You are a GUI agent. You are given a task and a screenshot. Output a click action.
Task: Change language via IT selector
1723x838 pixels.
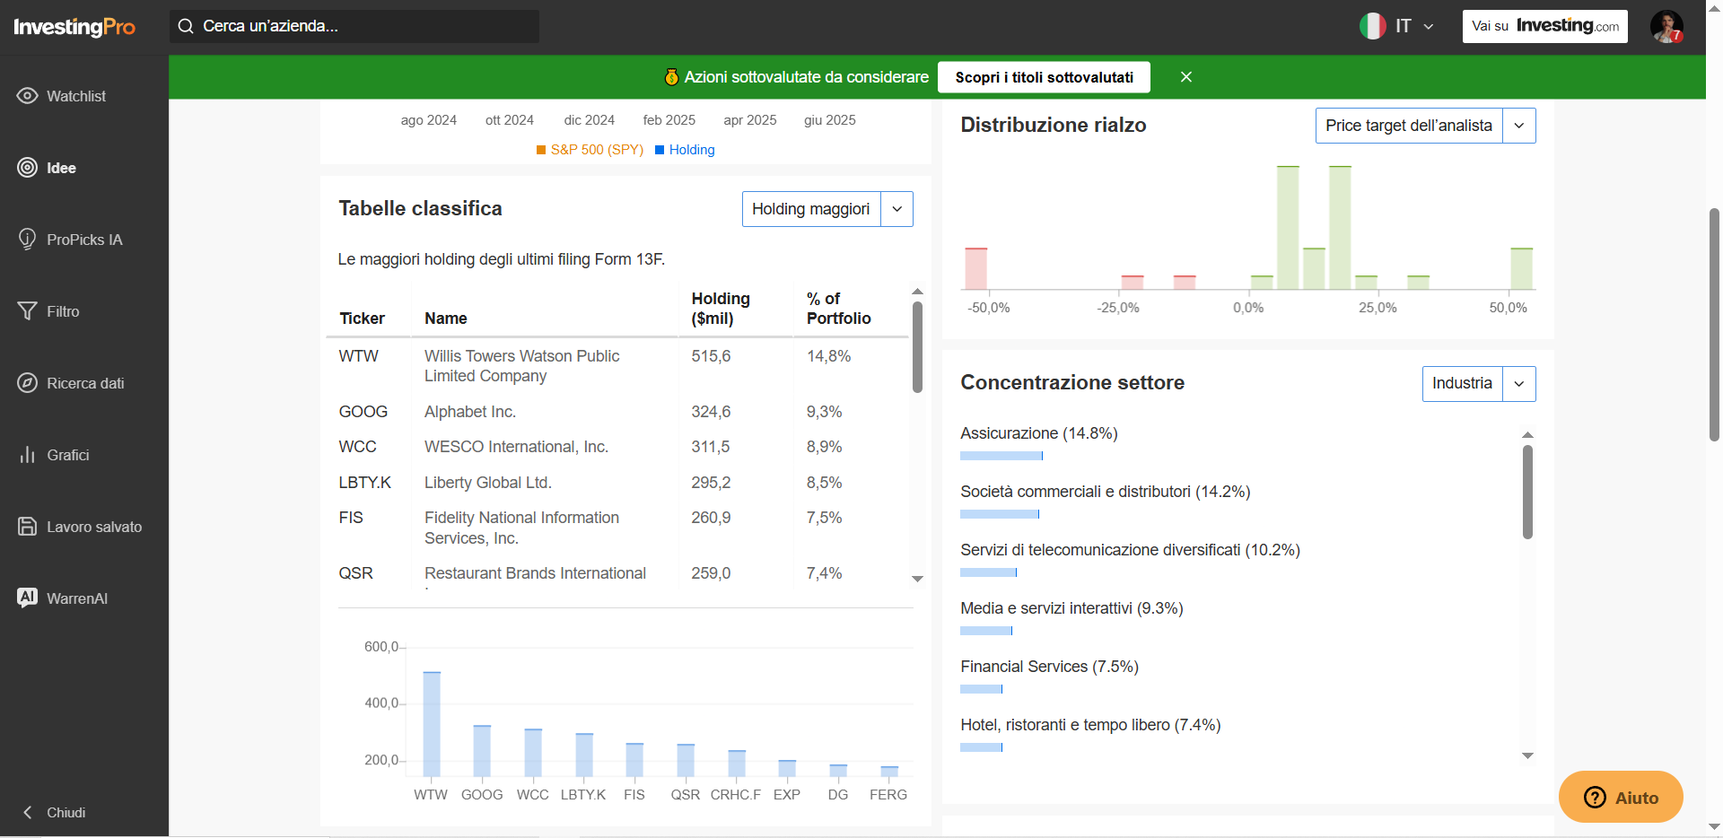1397,26
